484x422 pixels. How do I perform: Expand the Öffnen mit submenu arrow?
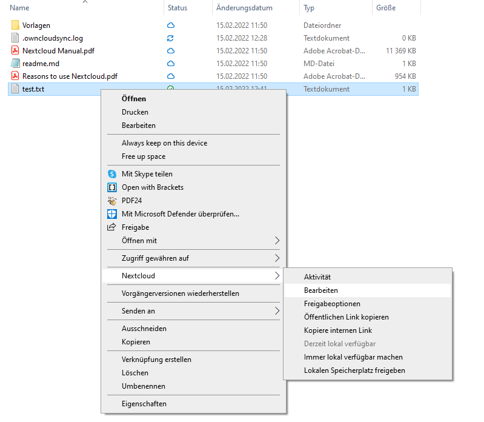pyautogui.click(x=277, y=240)
